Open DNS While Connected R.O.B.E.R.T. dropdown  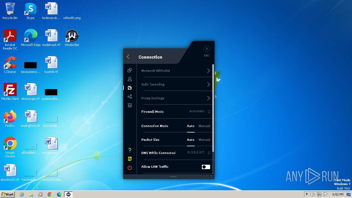(x=199, y=153)
